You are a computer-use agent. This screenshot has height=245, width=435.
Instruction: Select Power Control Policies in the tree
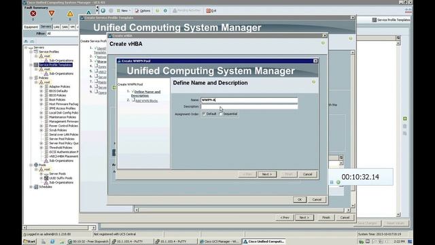63,126
